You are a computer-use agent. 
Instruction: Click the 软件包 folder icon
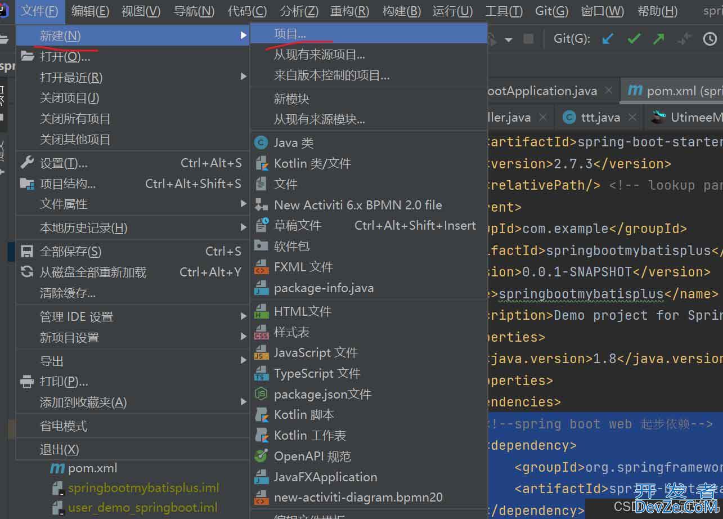pos(261,245)
